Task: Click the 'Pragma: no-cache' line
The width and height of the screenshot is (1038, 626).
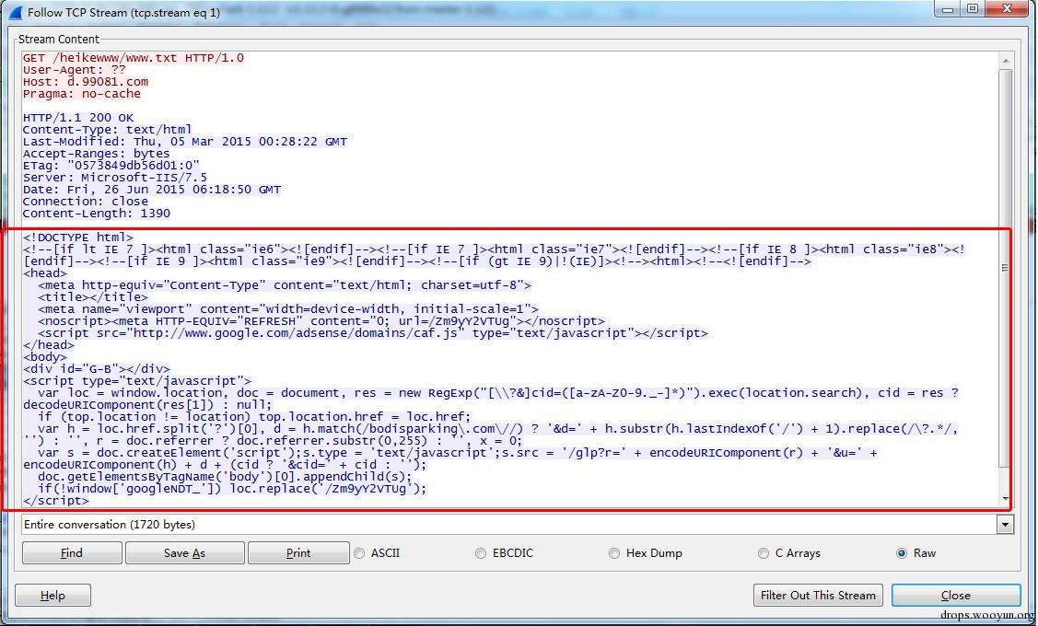Action: (x=81, y=94)
